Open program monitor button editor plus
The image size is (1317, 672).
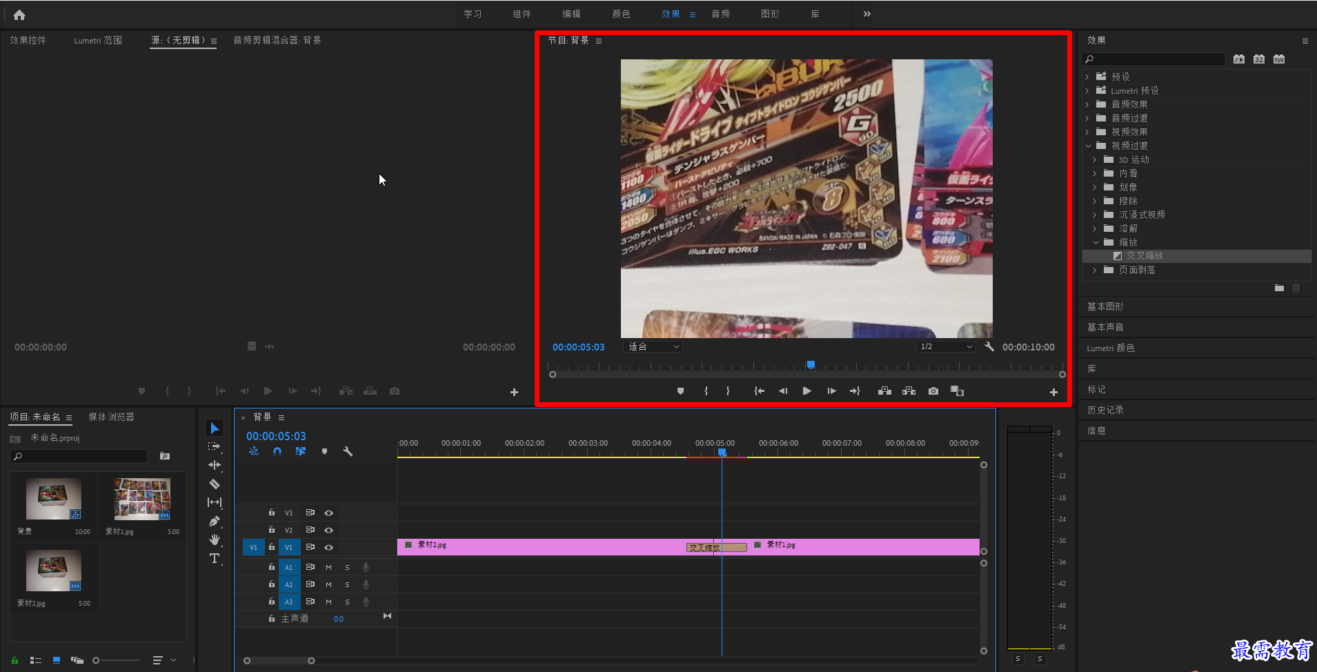click(x=1053, y=392)
